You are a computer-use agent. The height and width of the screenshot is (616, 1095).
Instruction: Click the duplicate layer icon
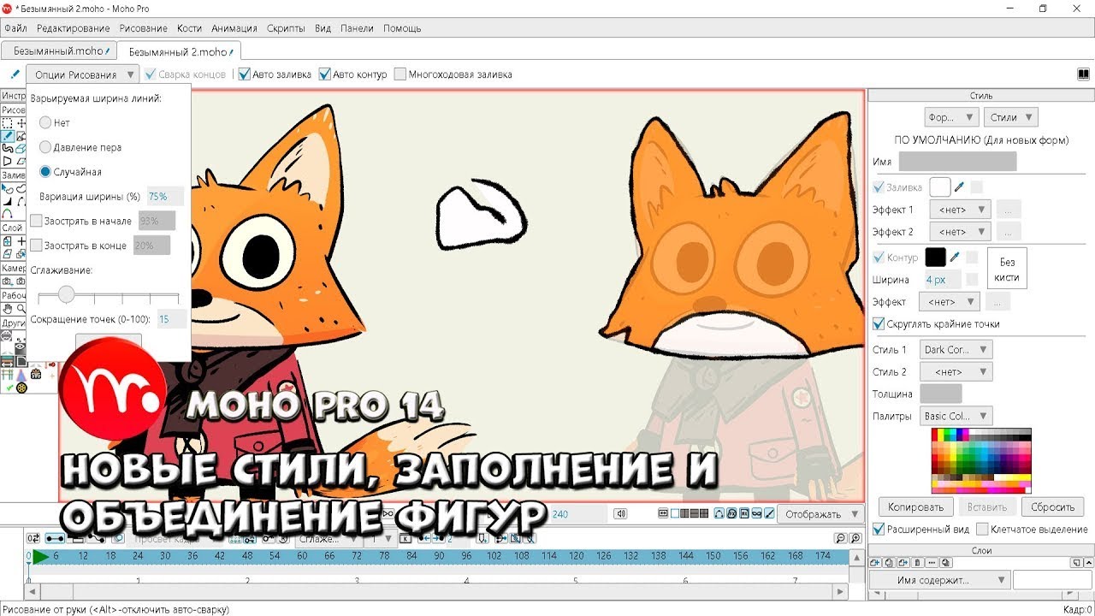pyautogui.click(x=889, y=562)
